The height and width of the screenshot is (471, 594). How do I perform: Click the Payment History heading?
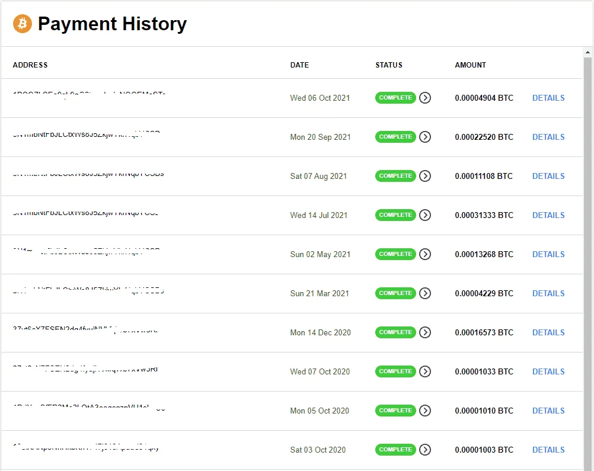pyautogui.click(x=112, y=24)
